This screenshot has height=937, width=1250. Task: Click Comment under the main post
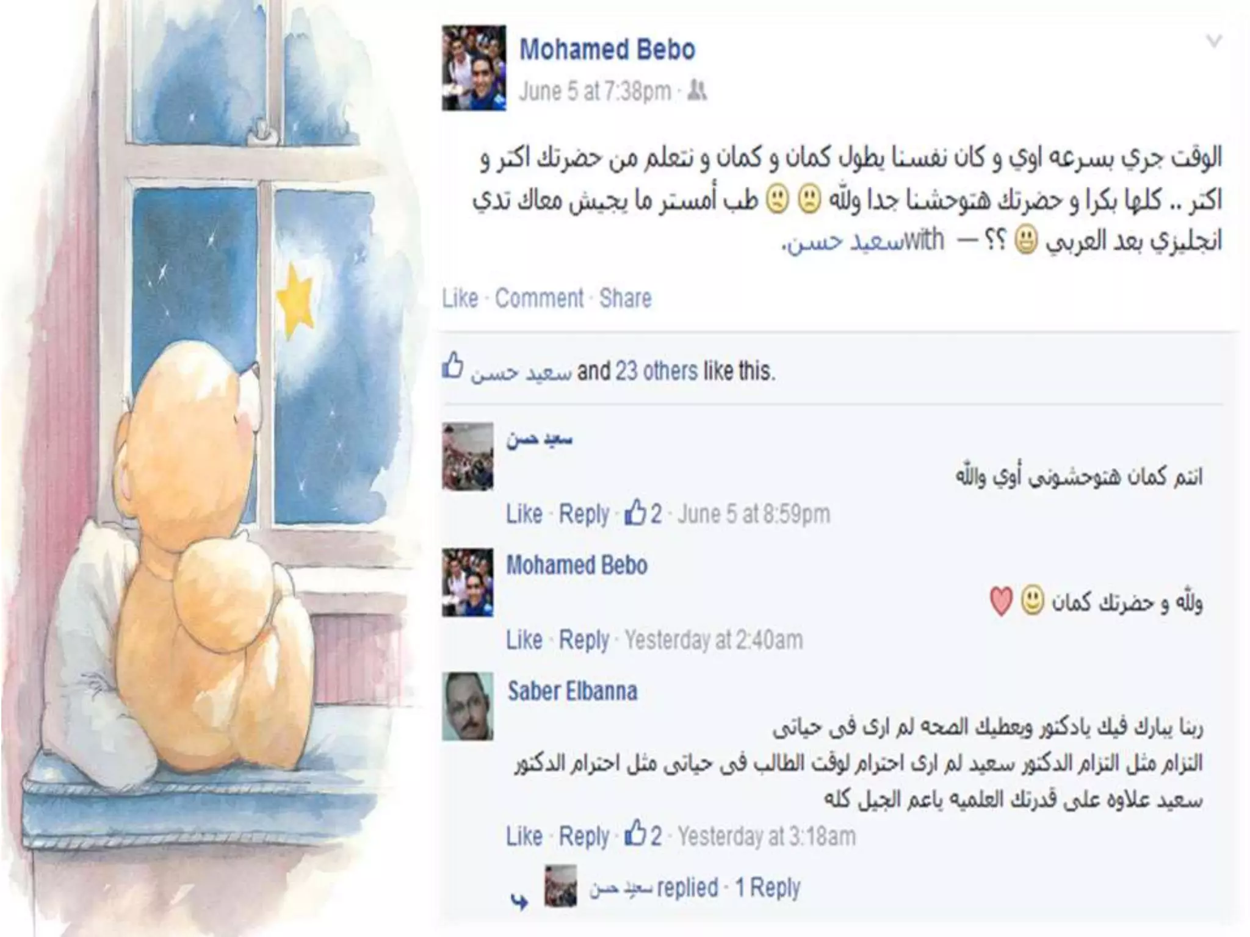point(540,298)
